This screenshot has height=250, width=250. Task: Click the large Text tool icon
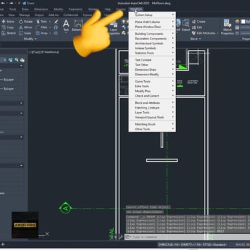pyautogui.click(x=66, y=23)
